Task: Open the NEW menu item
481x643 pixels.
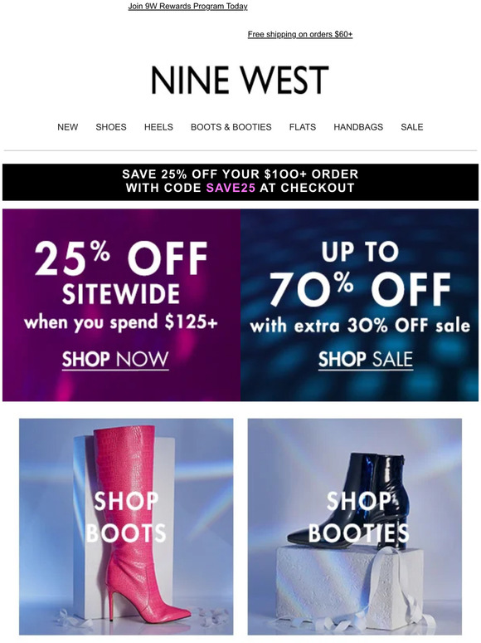Action: click(x=67, y=127)
